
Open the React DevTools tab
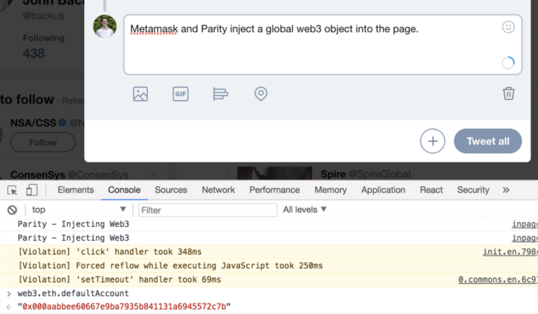(x=431, y=190)
